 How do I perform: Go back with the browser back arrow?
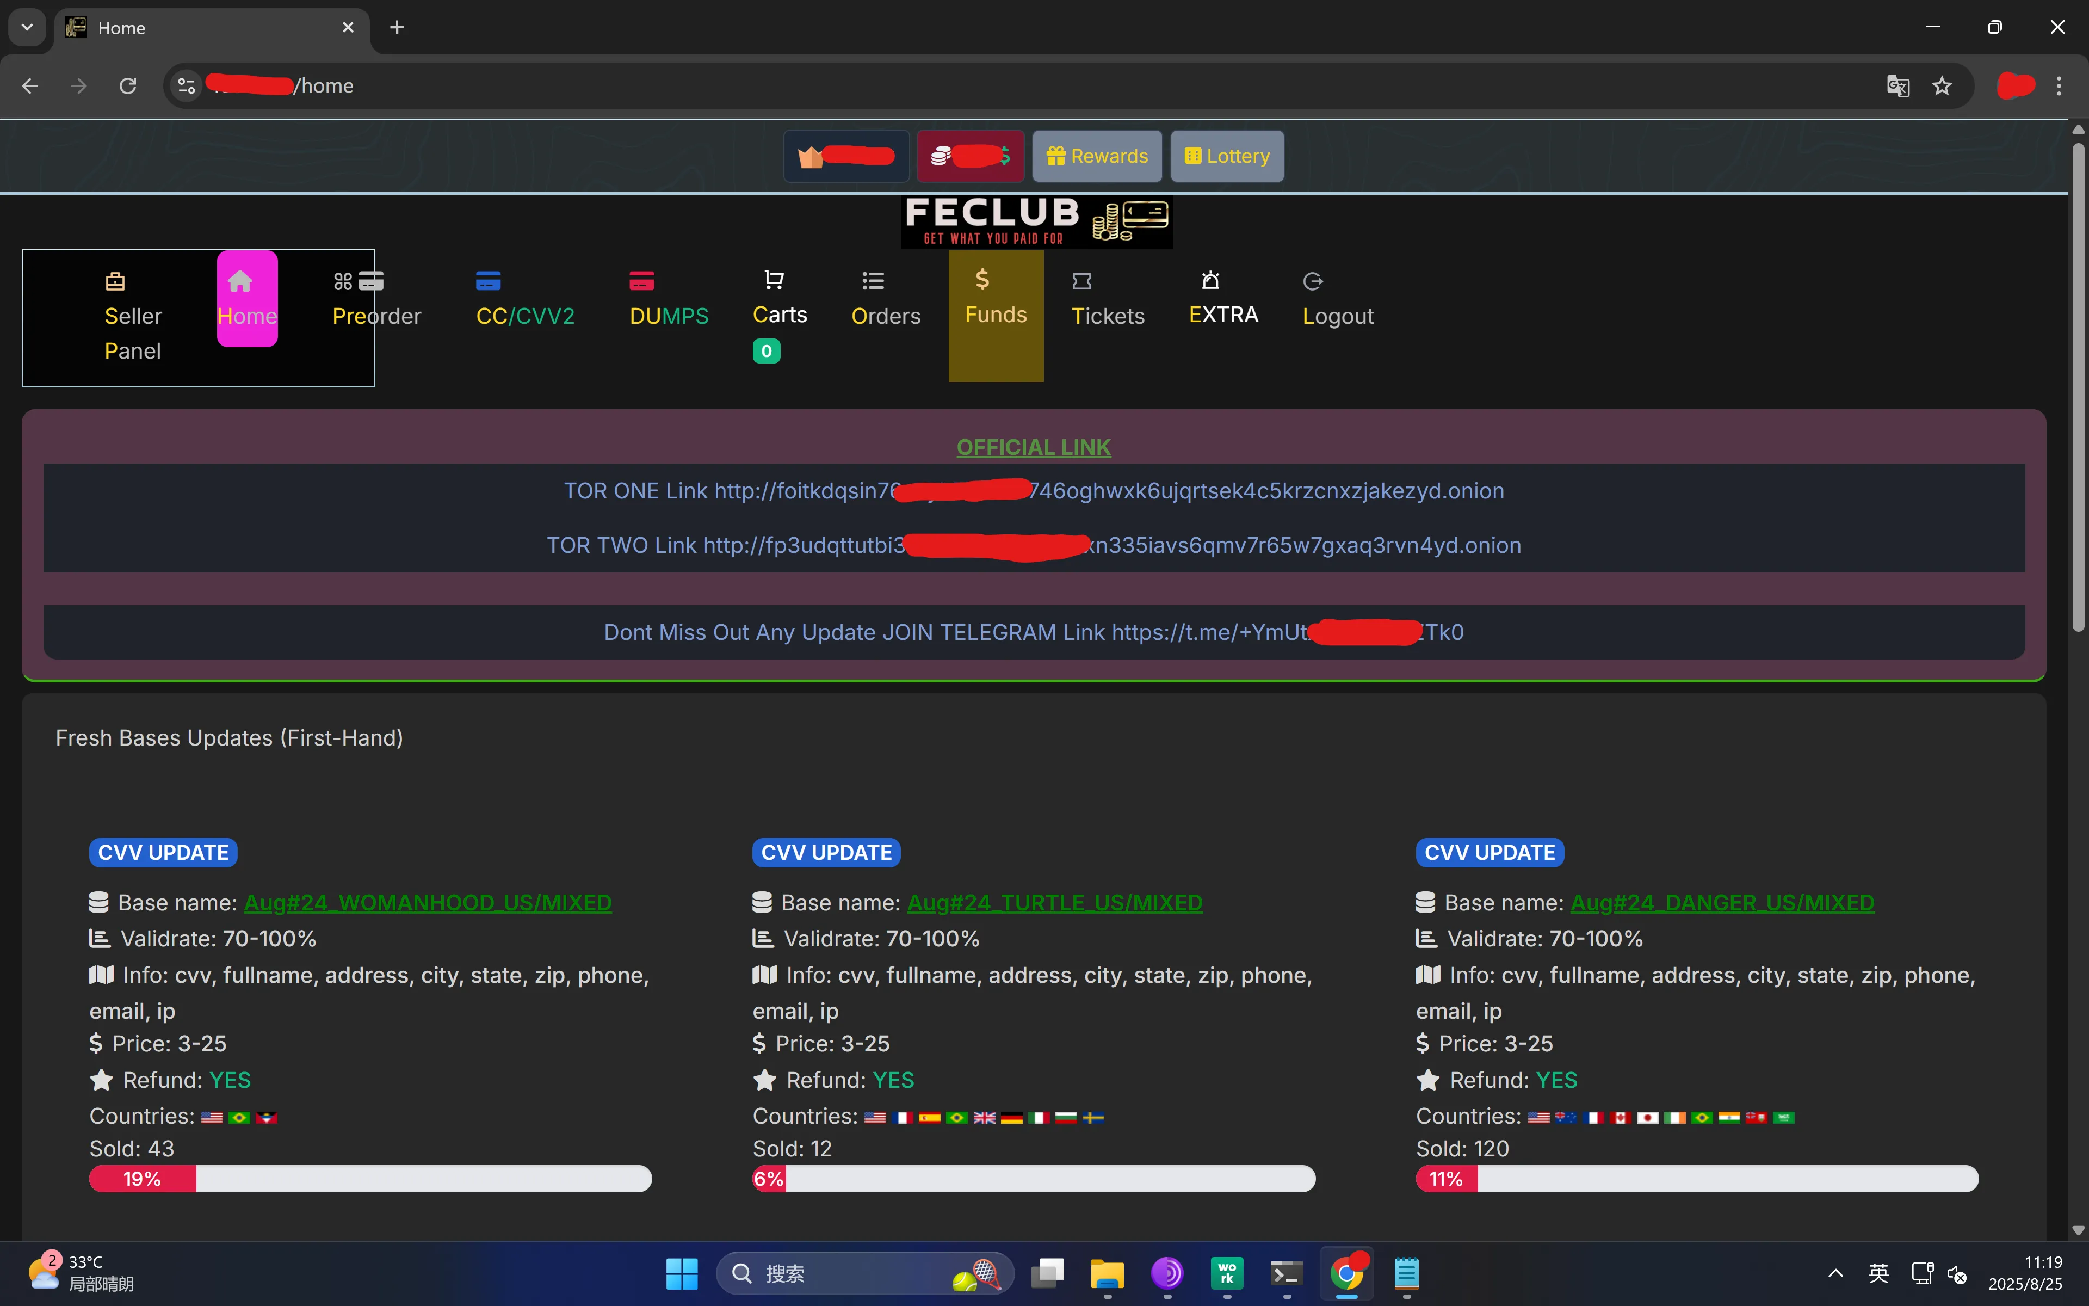[30, 85]
